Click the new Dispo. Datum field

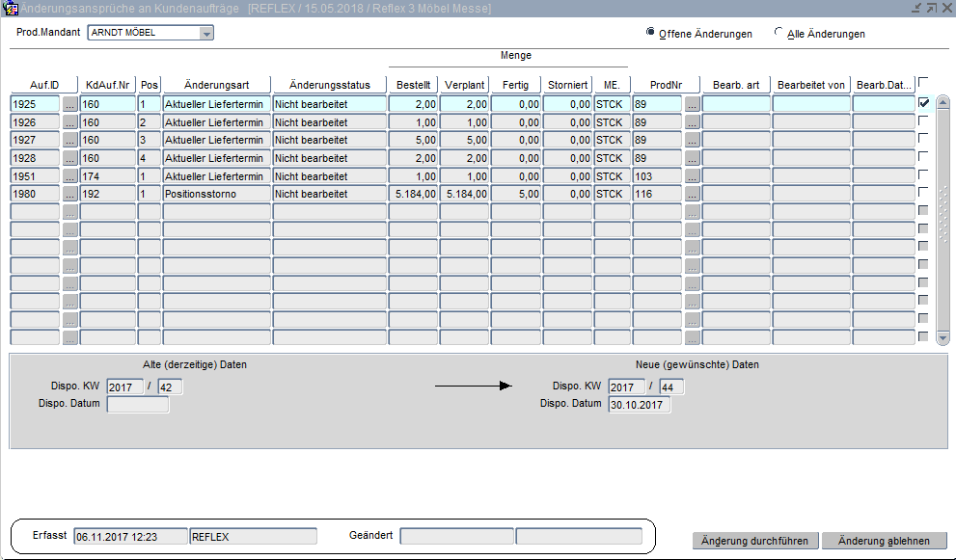pyautogui.click(x=639, y=405)
